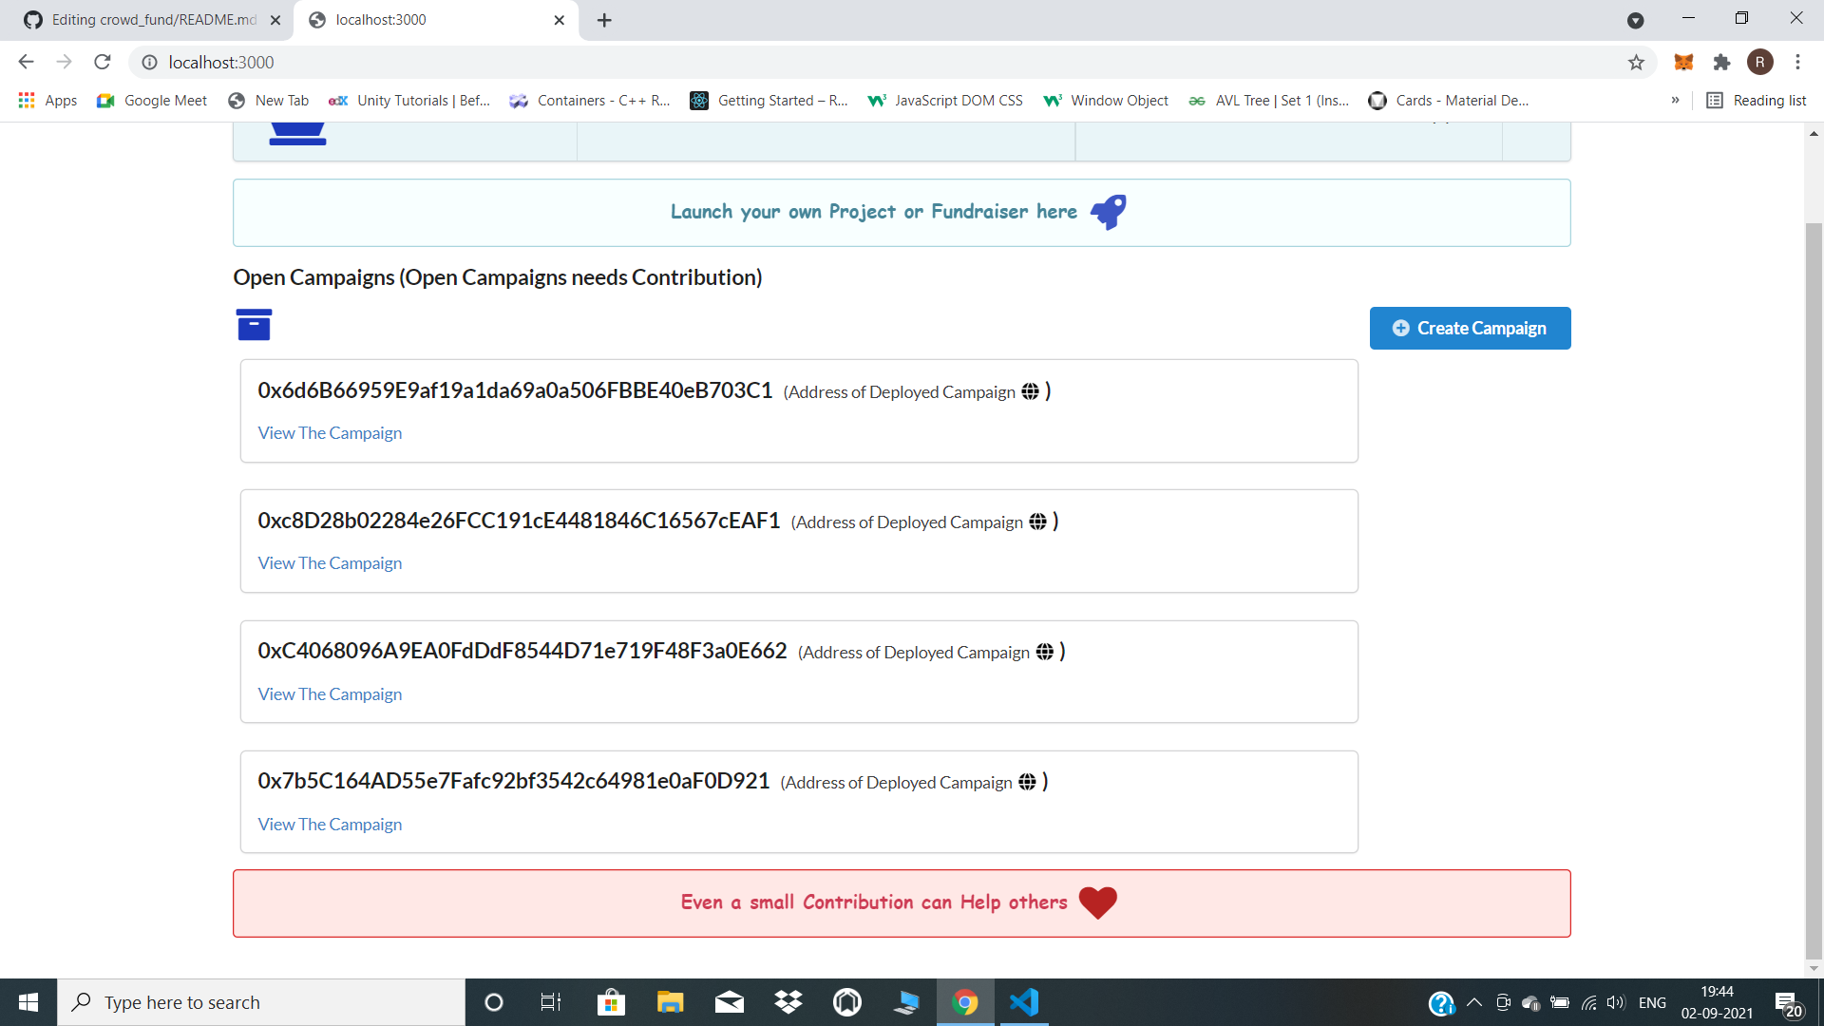The width and height of the screenshot is (1824, 1026).
Task: Open the Chrome three-dot menu
Action: (1797, 63)
